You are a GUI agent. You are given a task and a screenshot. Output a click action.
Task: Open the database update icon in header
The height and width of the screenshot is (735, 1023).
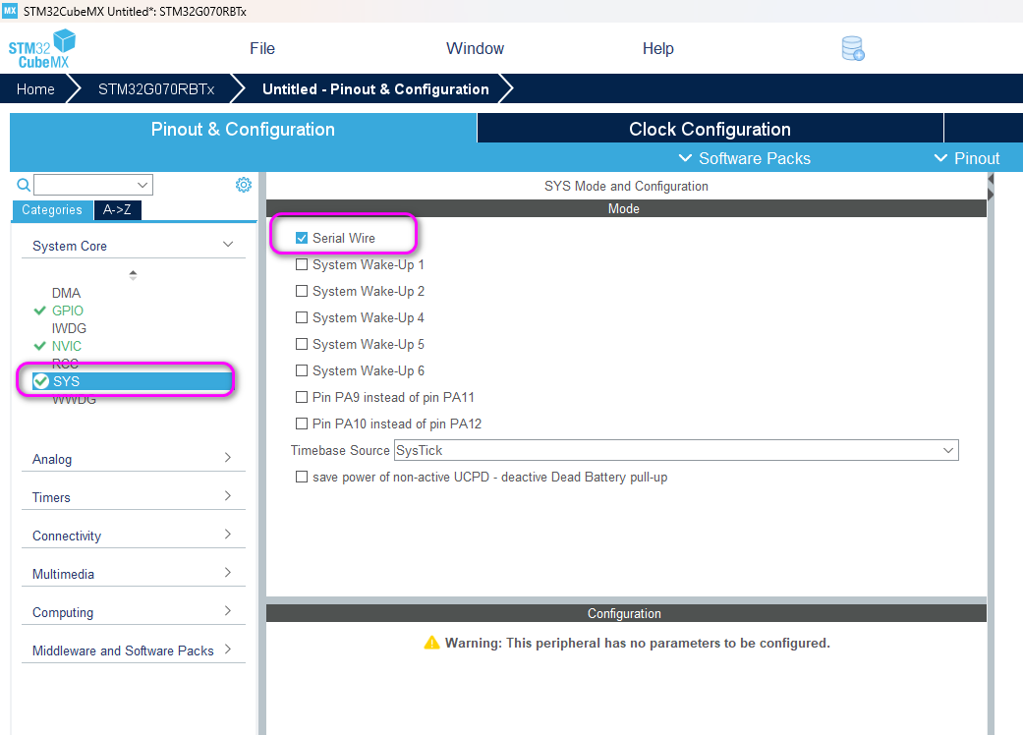pyautogui.click(x=853, y=49)
